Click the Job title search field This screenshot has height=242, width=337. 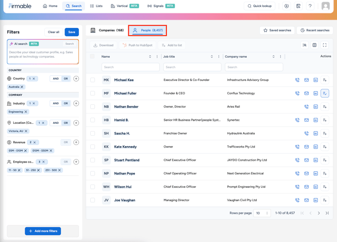[x=192, y=67]
